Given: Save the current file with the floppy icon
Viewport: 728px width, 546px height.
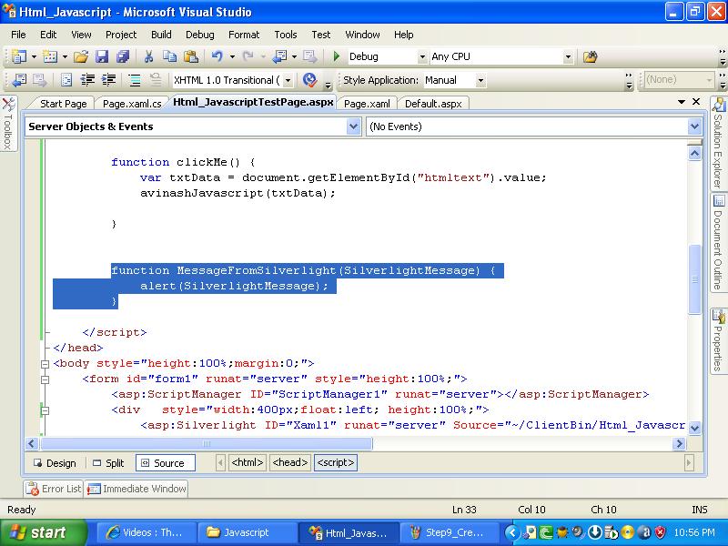Looking at the screenshot, I should (102, 56).
